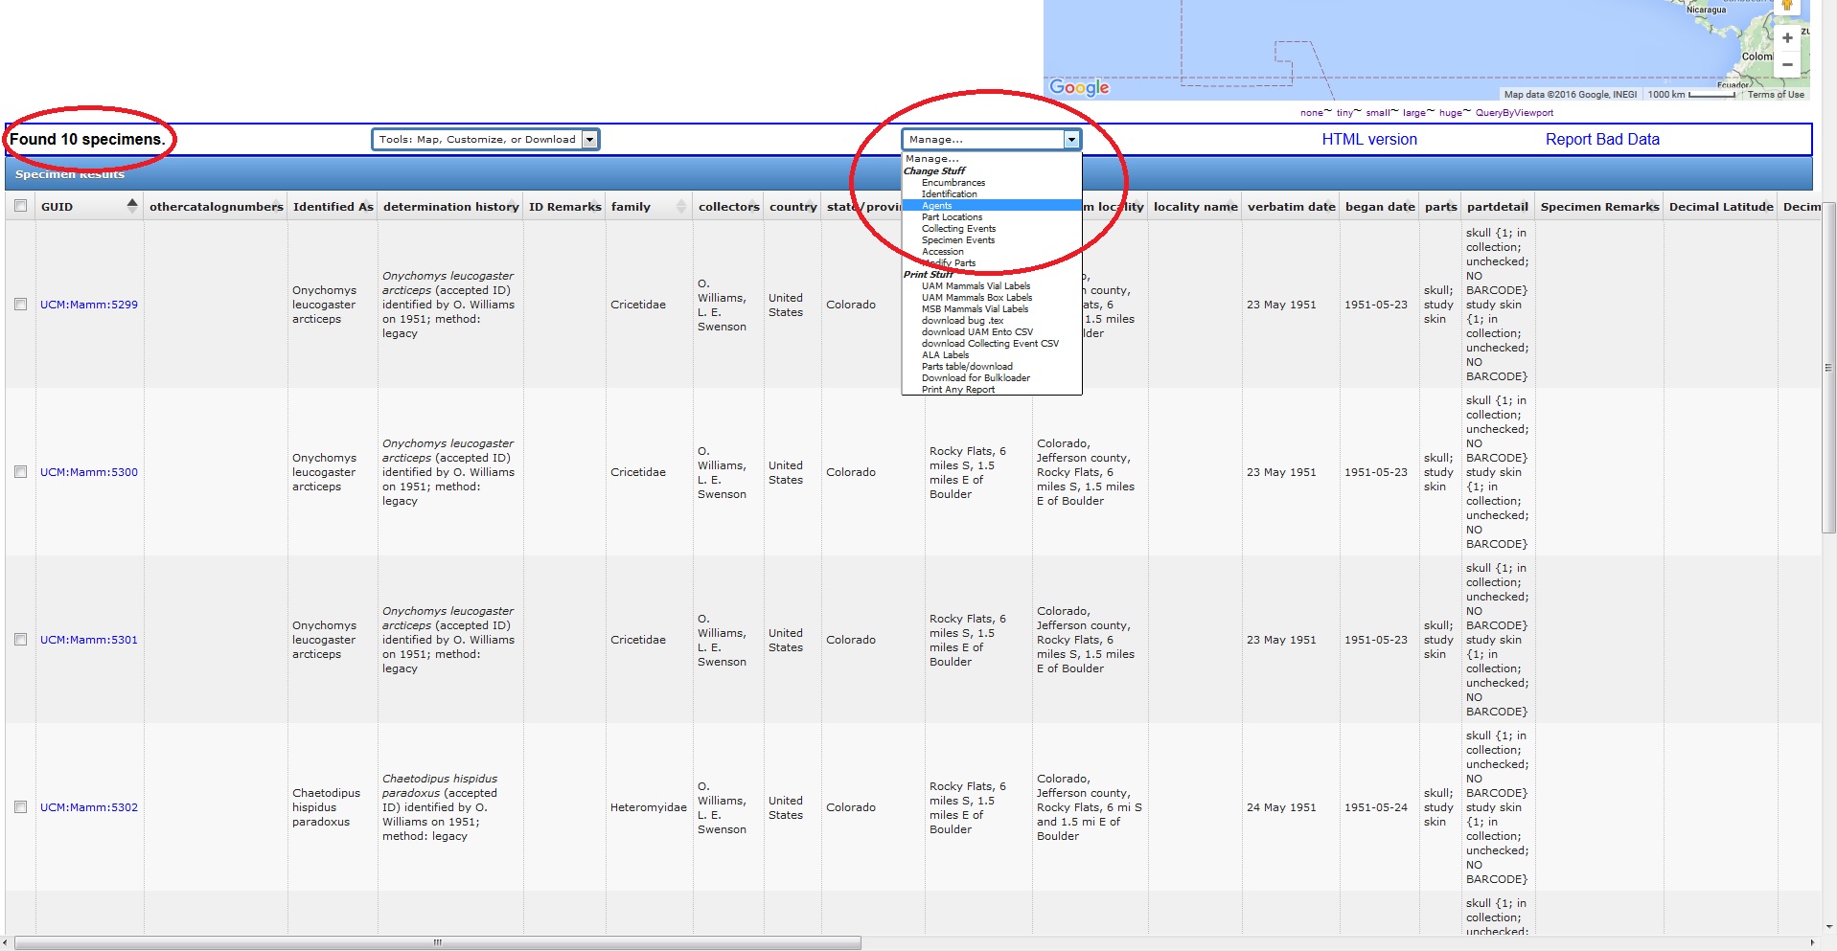1837x951 pixels.
Task: Choose MSB Mammals Vial Labels option
Action: [975, 309]
